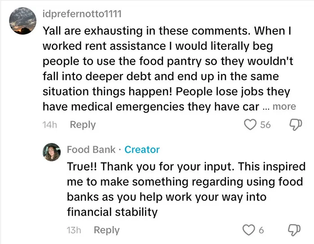Visit the idprefernotto1111 username profile
The width and height of the screenshot is (314, 244).
click(x=82, y=14)
